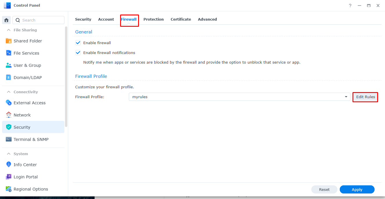Uncheck Enable firewall notifications
The width and height of the screenshot is (385, 199).
(x=78, y=53)
